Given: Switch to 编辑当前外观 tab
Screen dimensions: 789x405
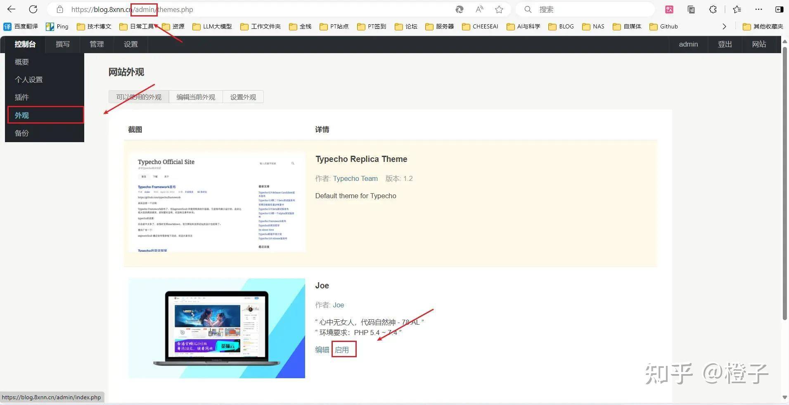Looking at the screenshot, I should click(x=196, y=97).
